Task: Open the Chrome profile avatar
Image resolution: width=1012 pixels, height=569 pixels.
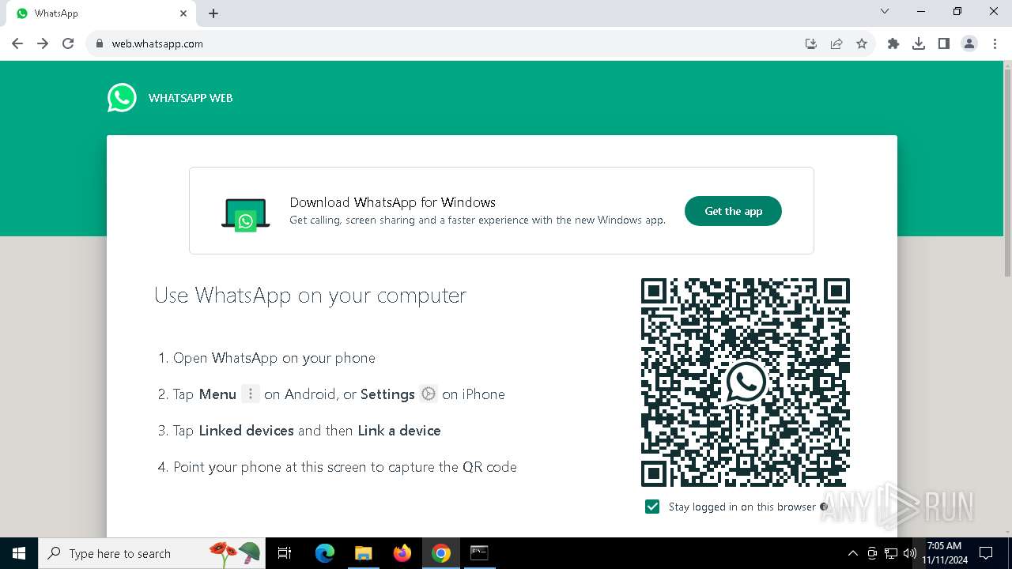Action: coord(969,43)
